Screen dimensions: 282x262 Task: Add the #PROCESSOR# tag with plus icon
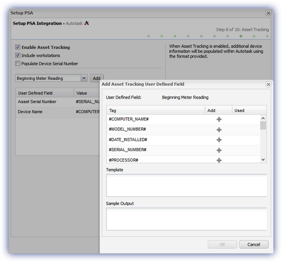pos(219,160)
